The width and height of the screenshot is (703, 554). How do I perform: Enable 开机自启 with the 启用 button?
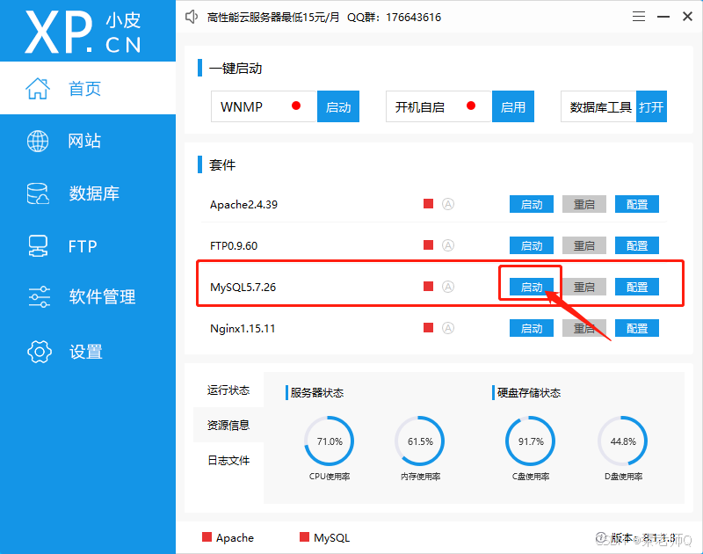tap(513, 106)
